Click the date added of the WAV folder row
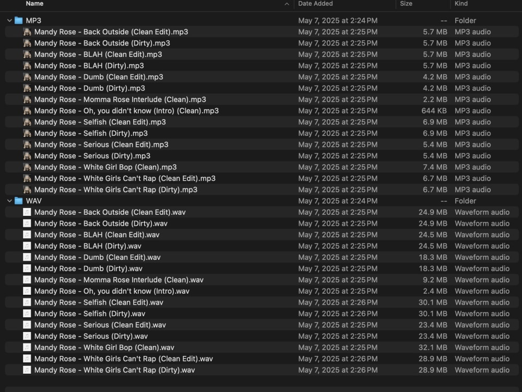522x392 pixels. [x=338, y=201]
